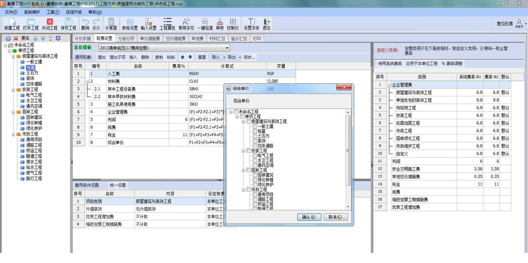528x263 pixels.
Task: Click the blue shield icon above tree
Action: 58,38
